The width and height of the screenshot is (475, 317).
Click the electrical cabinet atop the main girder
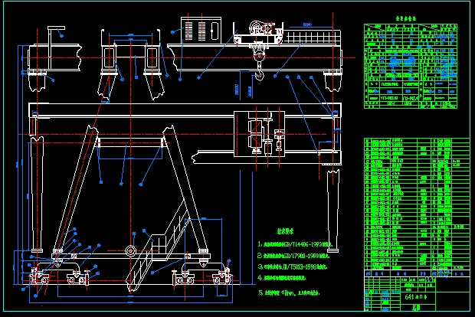(x=199, y=31)
